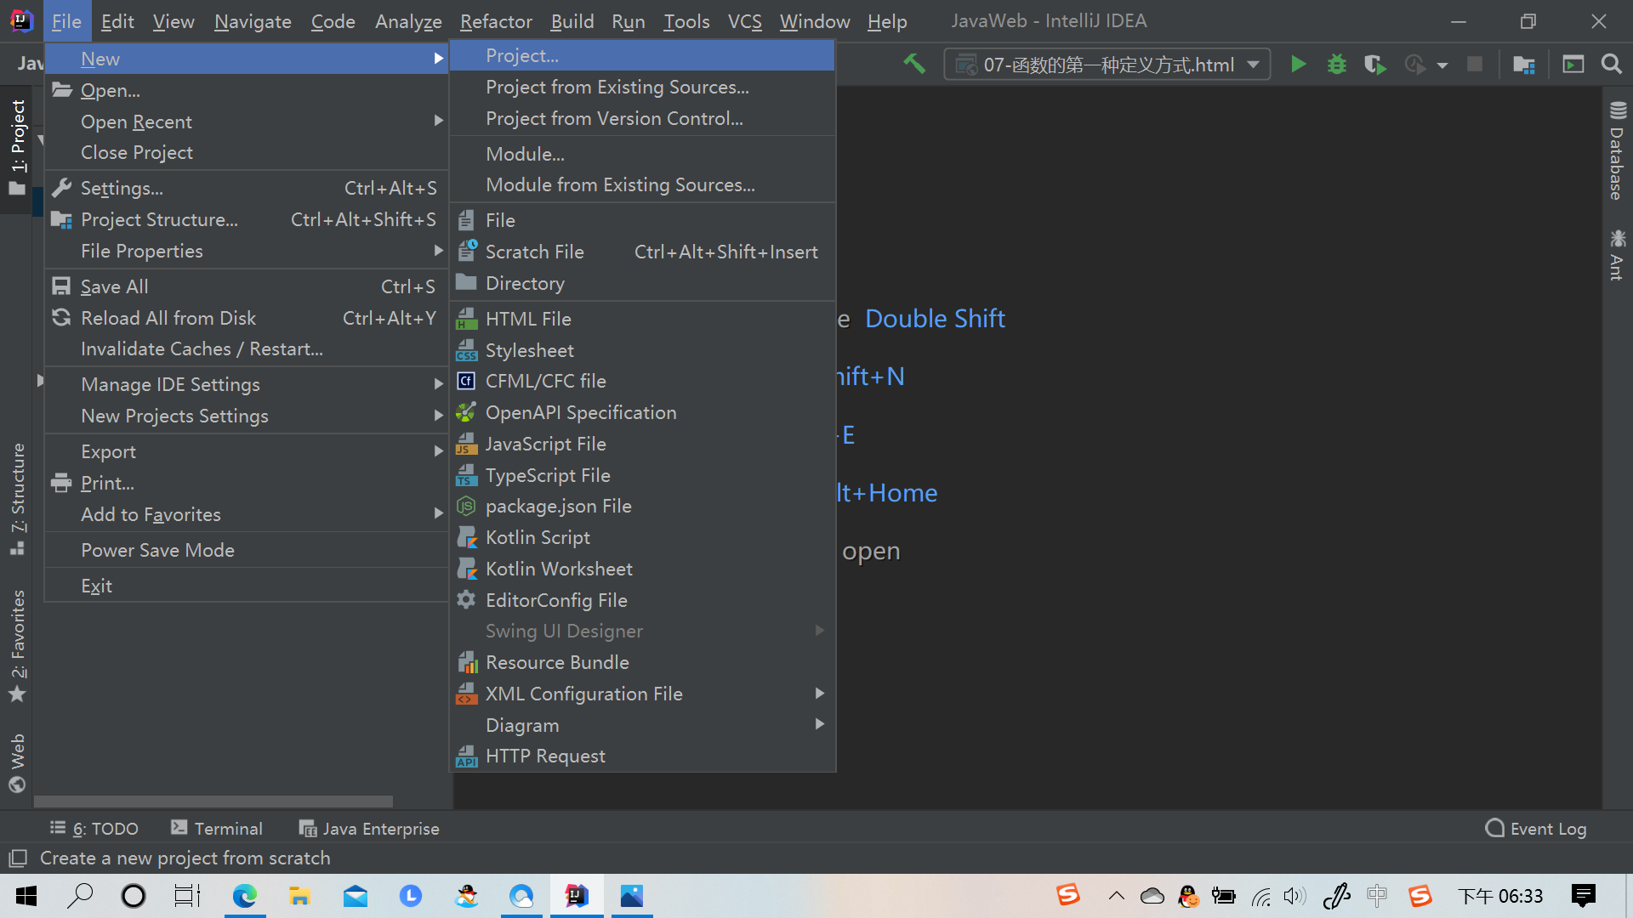Run the current HTML file configuration
Viewport: 1633px width, 918px height.
[x=1299, y=64]
